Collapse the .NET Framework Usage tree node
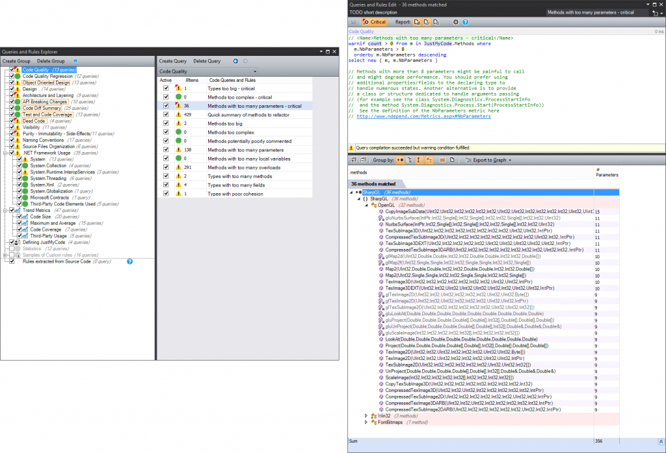Viewport: 666px width, 453px height. click(5, 153)
